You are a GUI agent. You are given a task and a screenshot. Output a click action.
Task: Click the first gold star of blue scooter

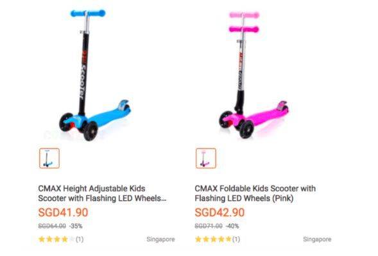tap(42, 239)
